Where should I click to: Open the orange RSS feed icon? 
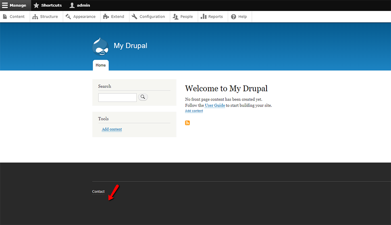(x=187, y=123)
